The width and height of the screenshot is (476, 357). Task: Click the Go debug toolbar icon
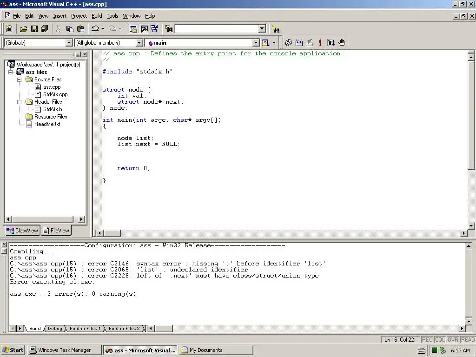[x=331, y=43]
